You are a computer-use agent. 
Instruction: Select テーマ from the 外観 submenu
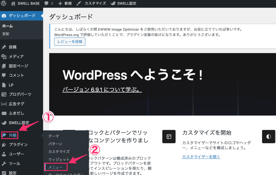click(x=54, y=136)
